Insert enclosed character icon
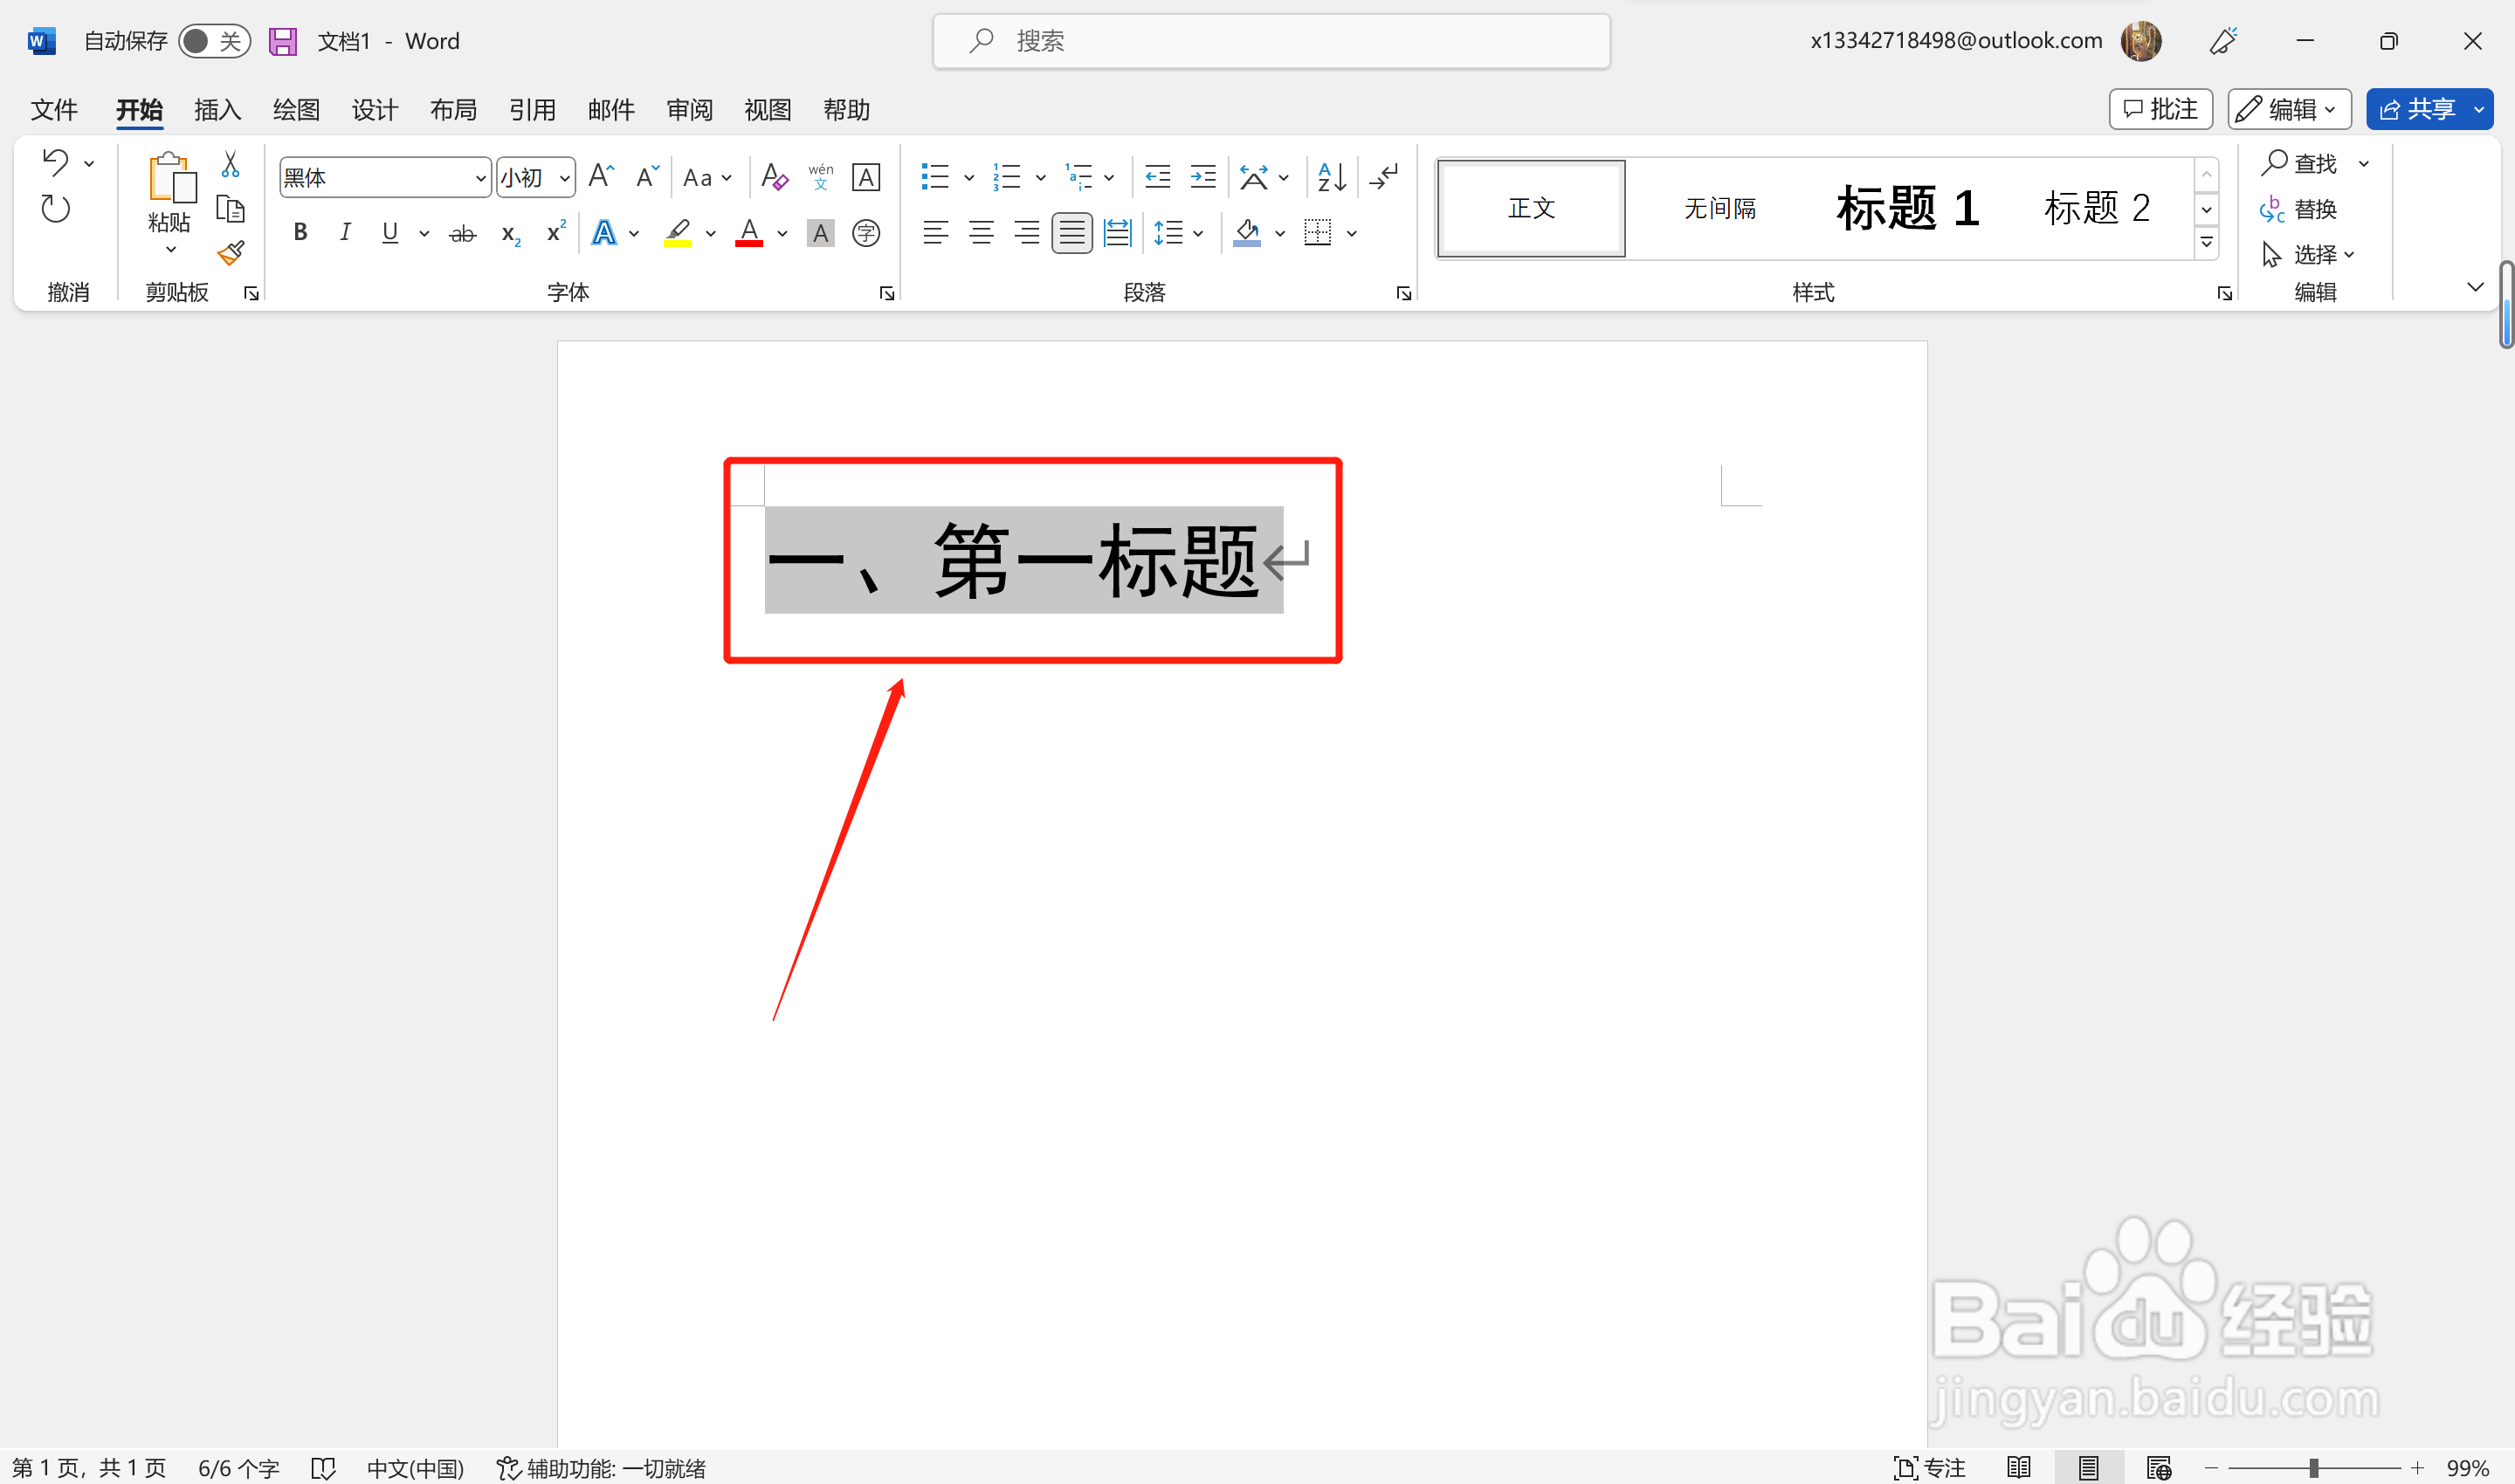 pyautogui.click(x=865, y=233)
